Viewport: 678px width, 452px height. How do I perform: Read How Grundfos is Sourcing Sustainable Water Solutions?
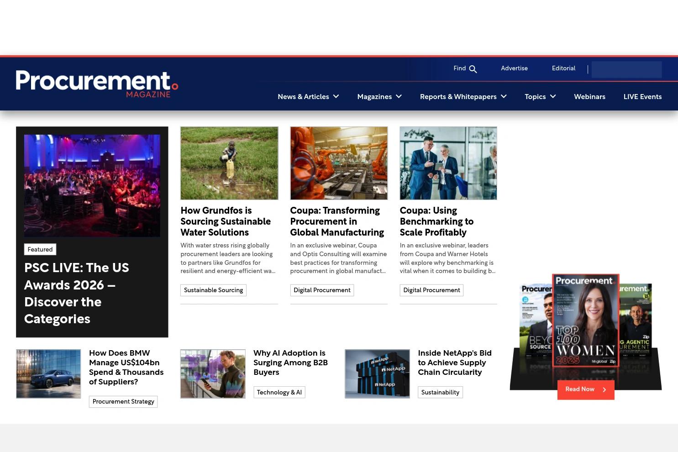[x=226, y=221]
